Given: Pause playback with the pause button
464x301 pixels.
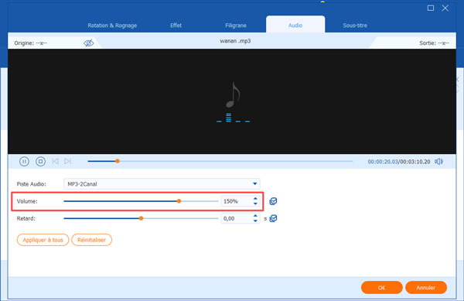Looking at the screenshot, I should pyautogui.click(x=24, y=161).
